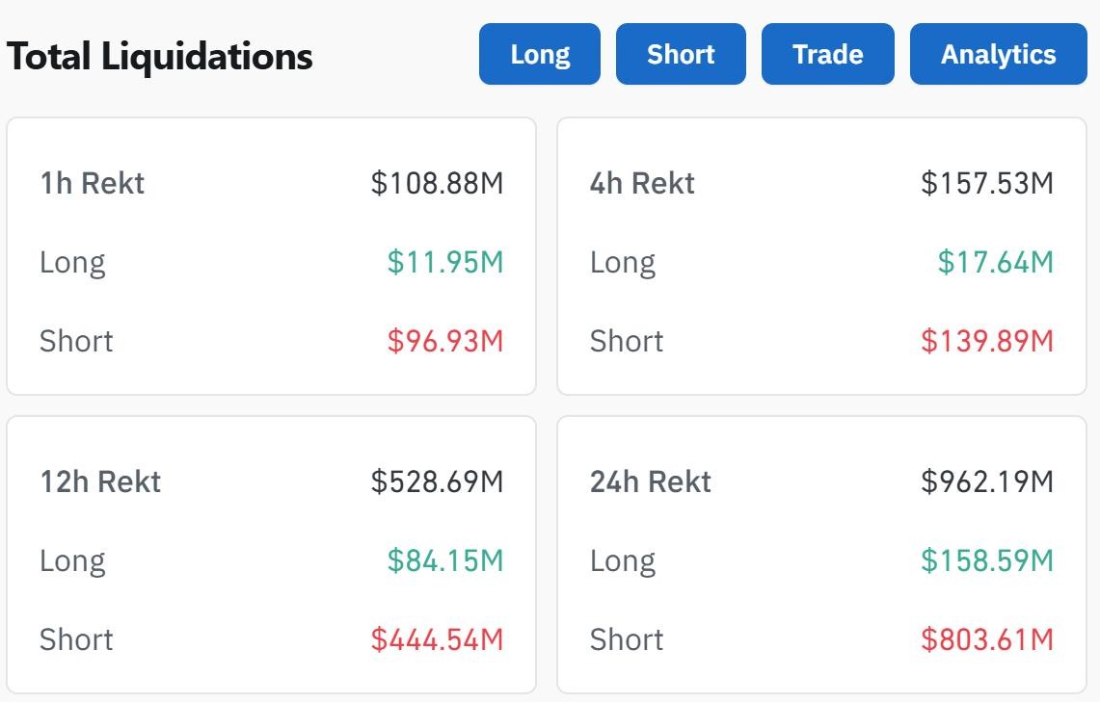Click the 12h Rekt label
The image size is (1100, 702).
point(100,481)
